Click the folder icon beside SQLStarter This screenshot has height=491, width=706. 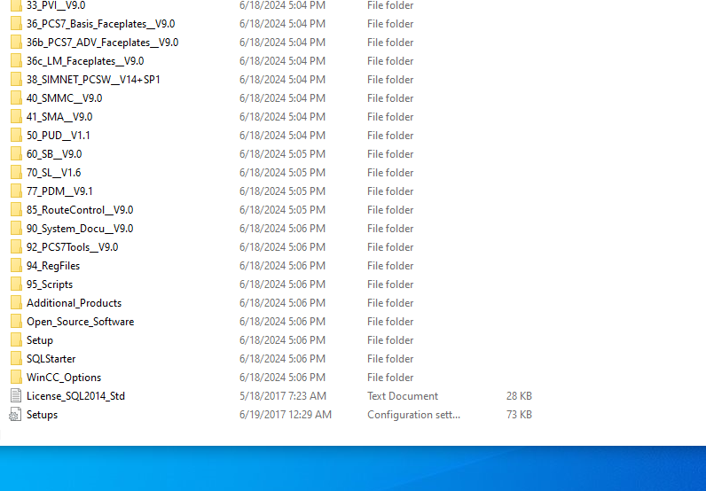(16, 359)
